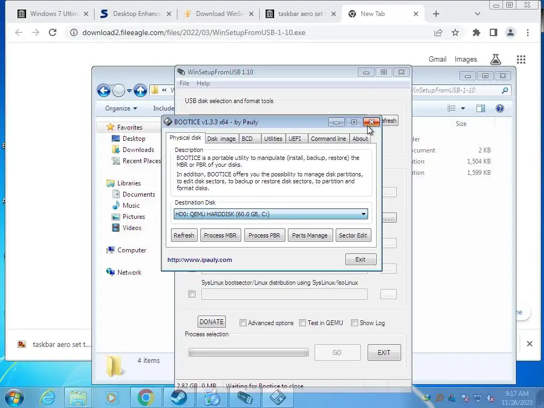Viewport: 544px width, 408px height.
Task: Click the Parts Manage button
Action: [x=310, y=235]
